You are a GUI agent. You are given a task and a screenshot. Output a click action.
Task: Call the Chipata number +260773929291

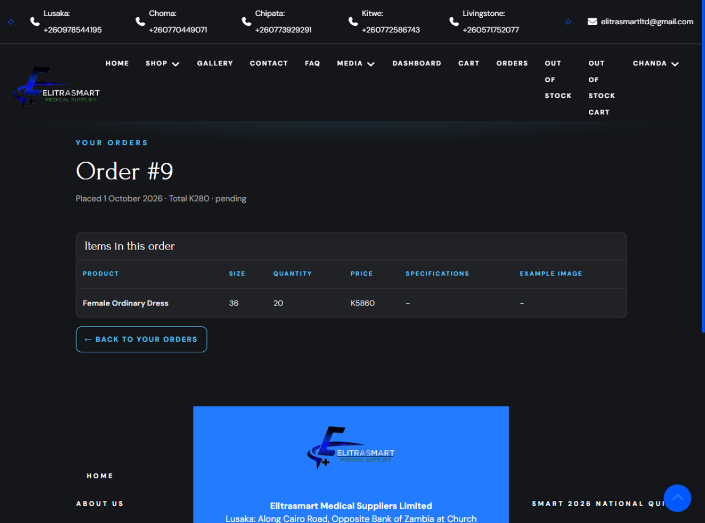coord(283,30)
